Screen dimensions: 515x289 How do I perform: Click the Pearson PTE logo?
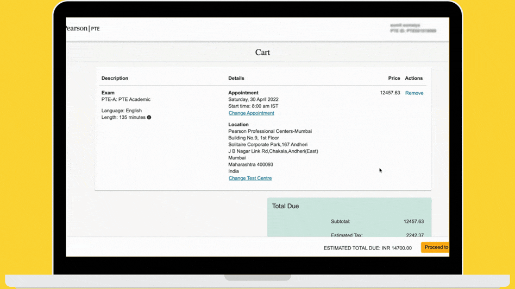click(x=83, y=29)
